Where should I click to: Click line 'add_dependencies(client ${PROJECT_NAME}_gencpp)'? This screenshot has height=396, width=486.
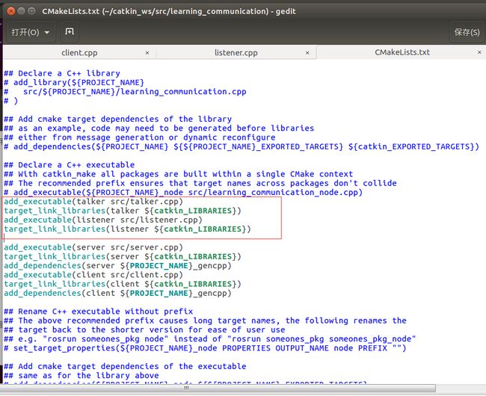click(117, 293)
